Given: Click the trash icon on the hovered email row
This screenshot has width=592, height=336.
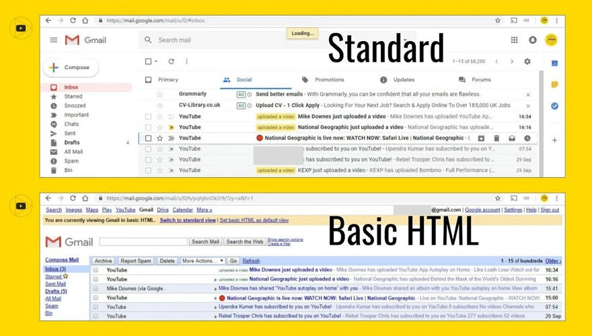Looking at the screenshot, I should coord(496,138).
